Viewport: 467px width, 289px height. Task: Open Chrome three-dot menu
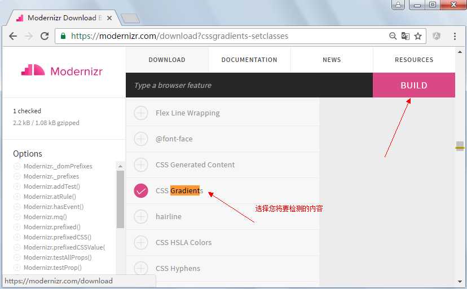455,36
